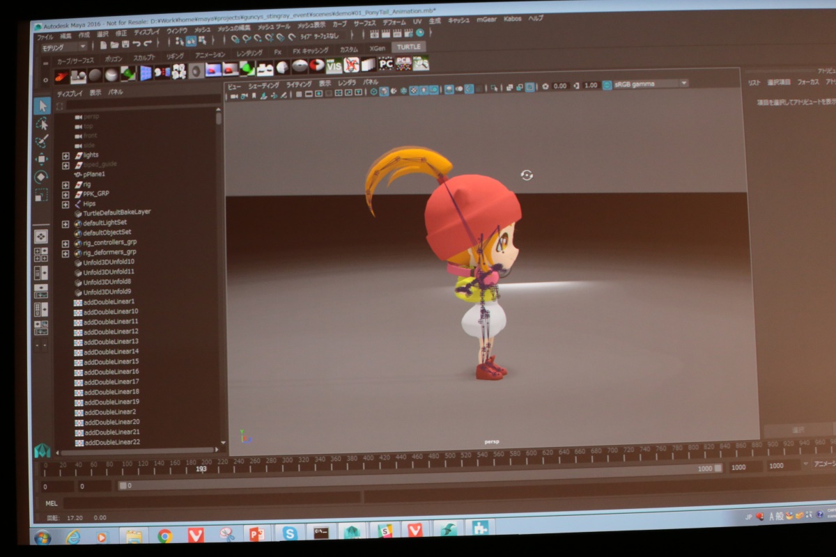Open Internet Explorer from the taskbar

coord(73,537)
